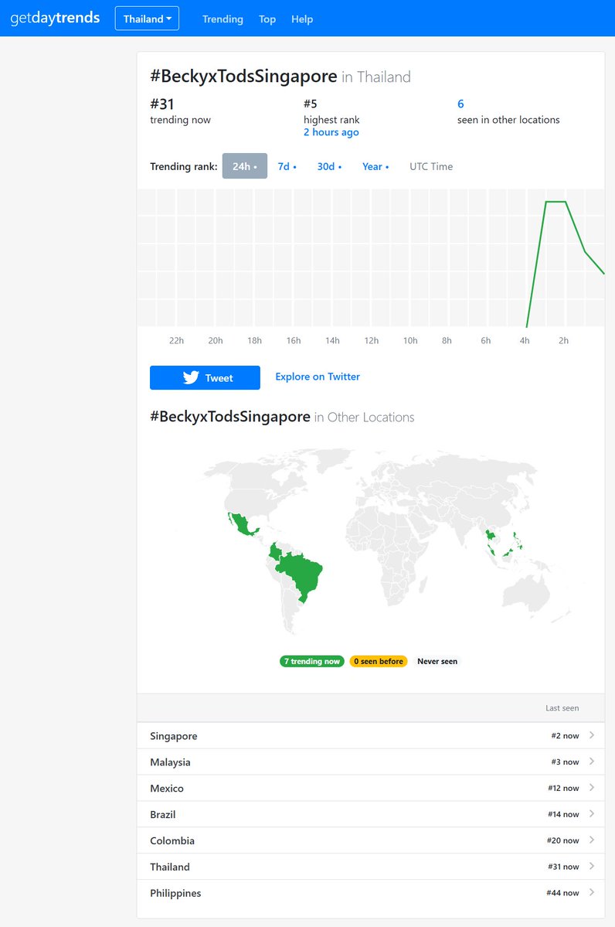Click Mexico on the world map
The height and width of the screenshot is (927, 615).
click(241, 524)
